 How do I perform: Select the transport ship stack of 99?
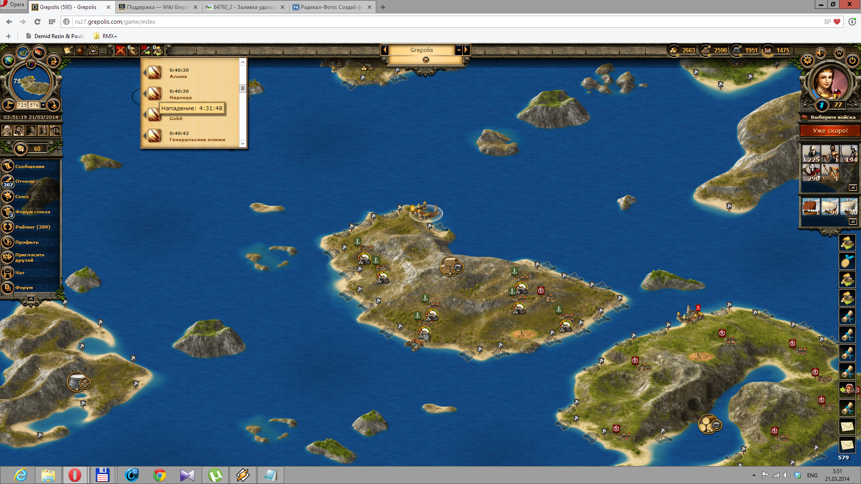(830, 207)
